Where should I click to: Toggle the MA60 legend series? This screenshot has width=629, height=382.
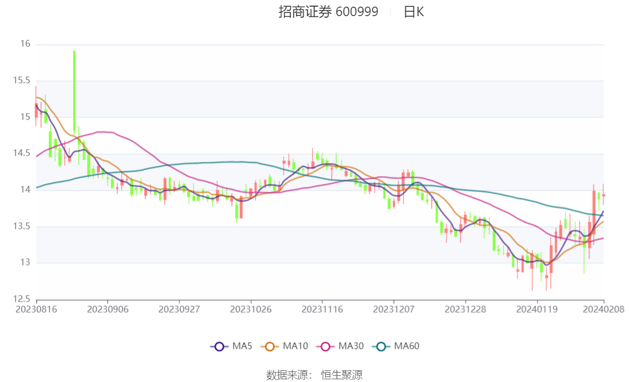point(396,347)
